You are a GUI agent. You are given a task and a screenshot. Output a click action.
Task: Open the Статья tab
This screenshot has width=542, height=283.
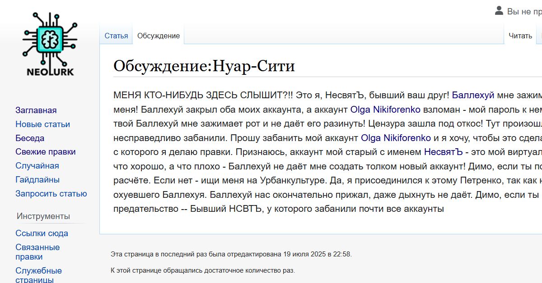click(116, 36)
